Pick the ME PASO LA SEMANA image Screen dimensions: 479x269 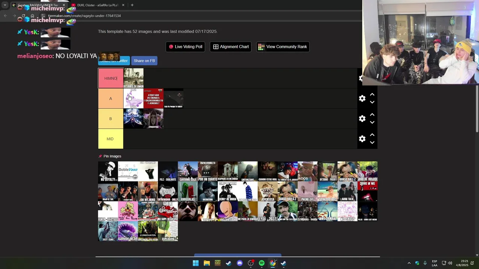tap(248, 211)
